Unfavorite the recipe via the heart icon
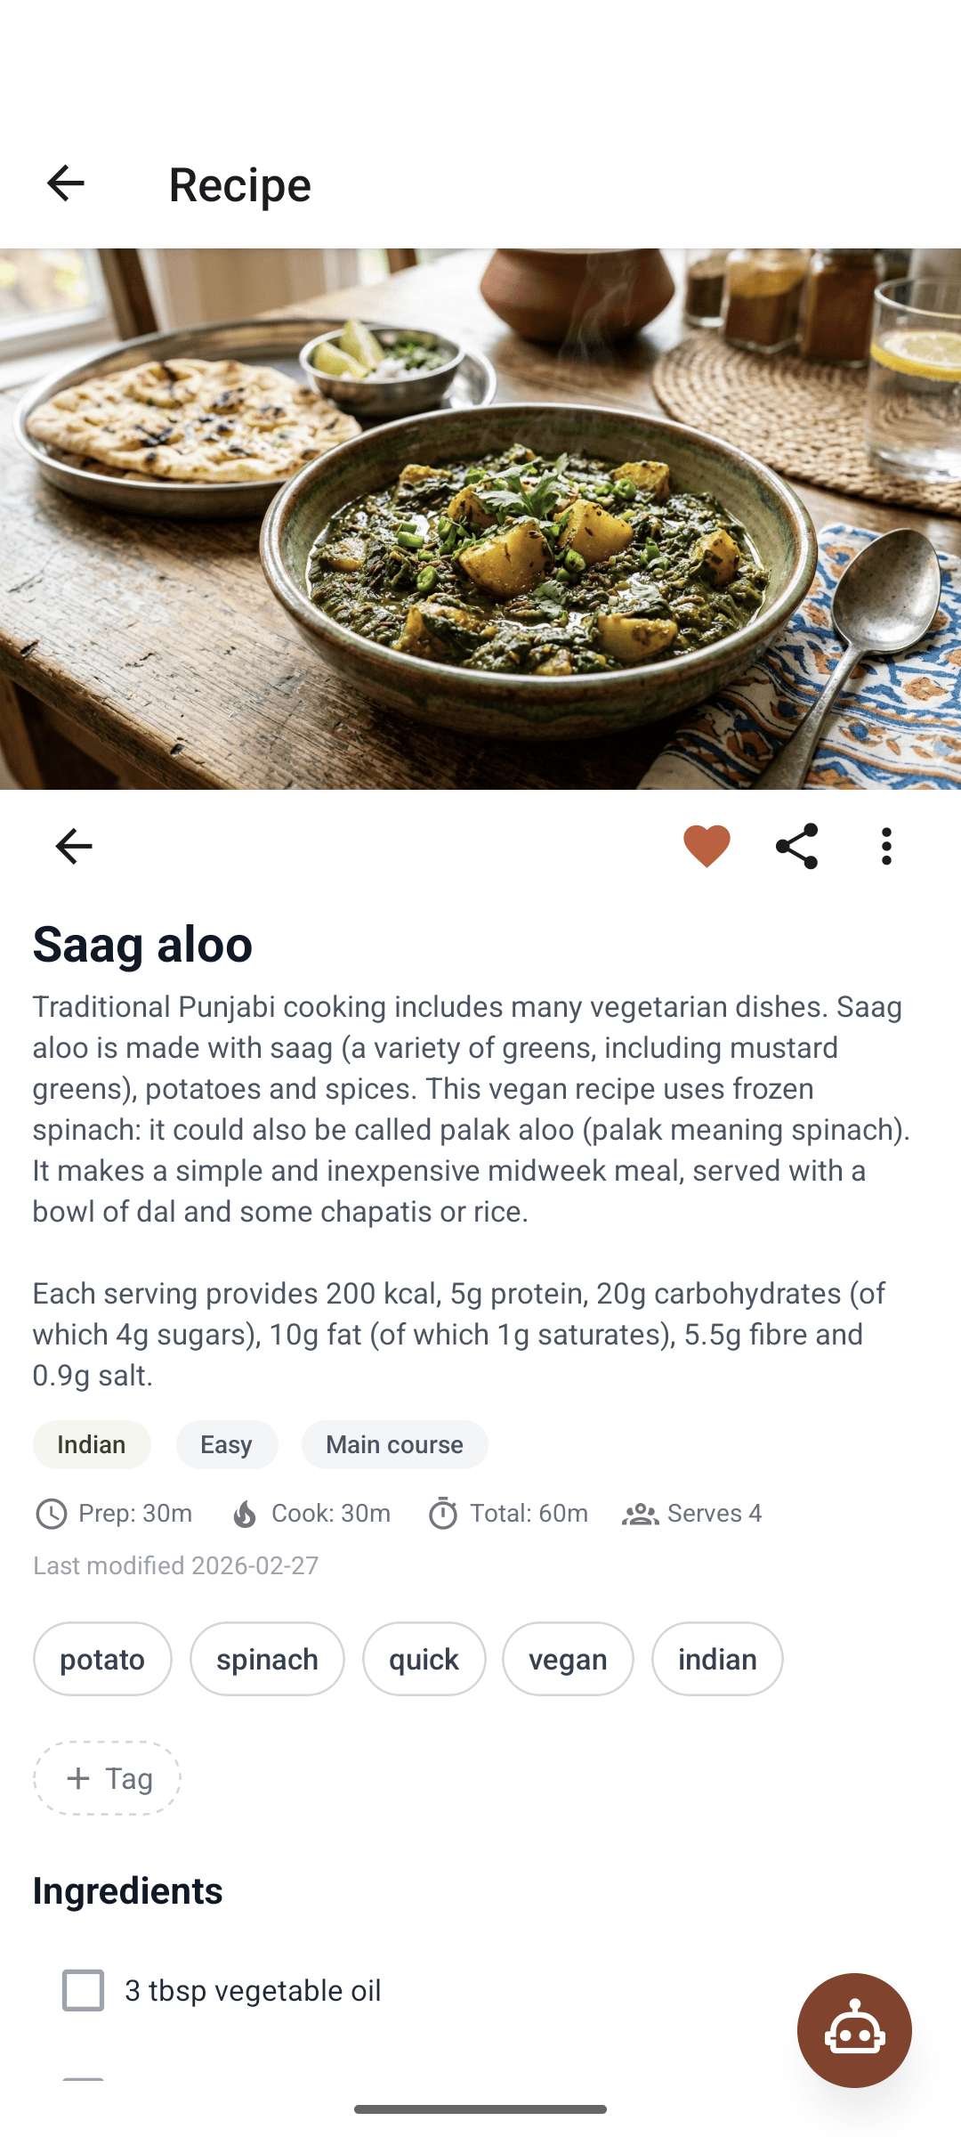This screenshot has width=961, height=2137. pyautogui.click(x=704, y=845)
